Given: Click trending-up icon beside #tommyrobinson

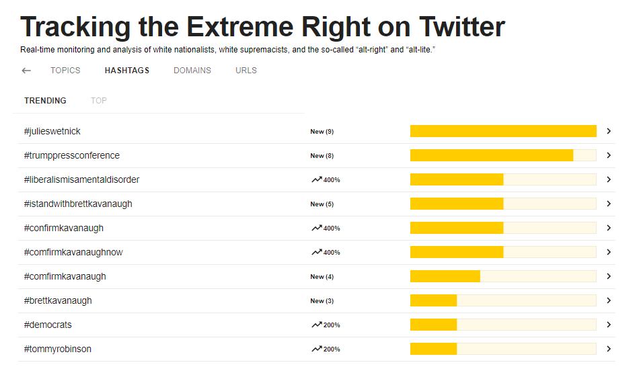Looking at the screenshot, I should 316,349.
